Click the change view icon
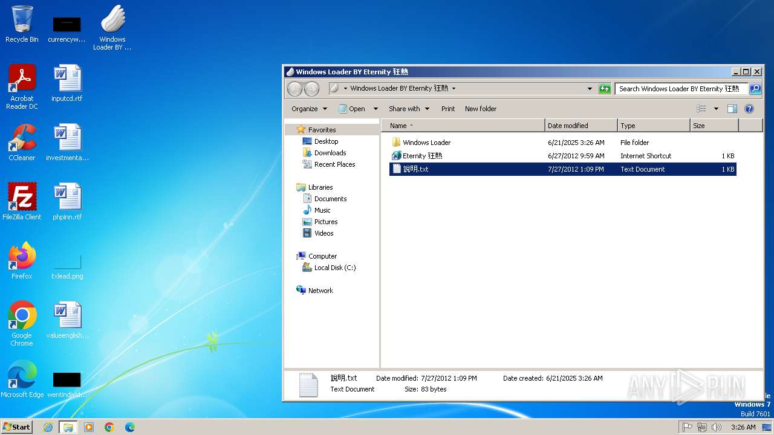The image size is (774, 435). coord(701,109)
